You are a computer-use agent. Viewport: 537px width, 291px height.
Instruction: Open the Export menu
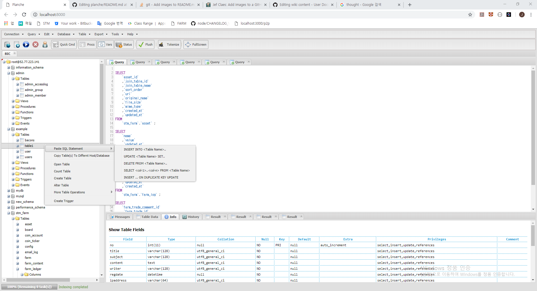click(x=101, y=34)
